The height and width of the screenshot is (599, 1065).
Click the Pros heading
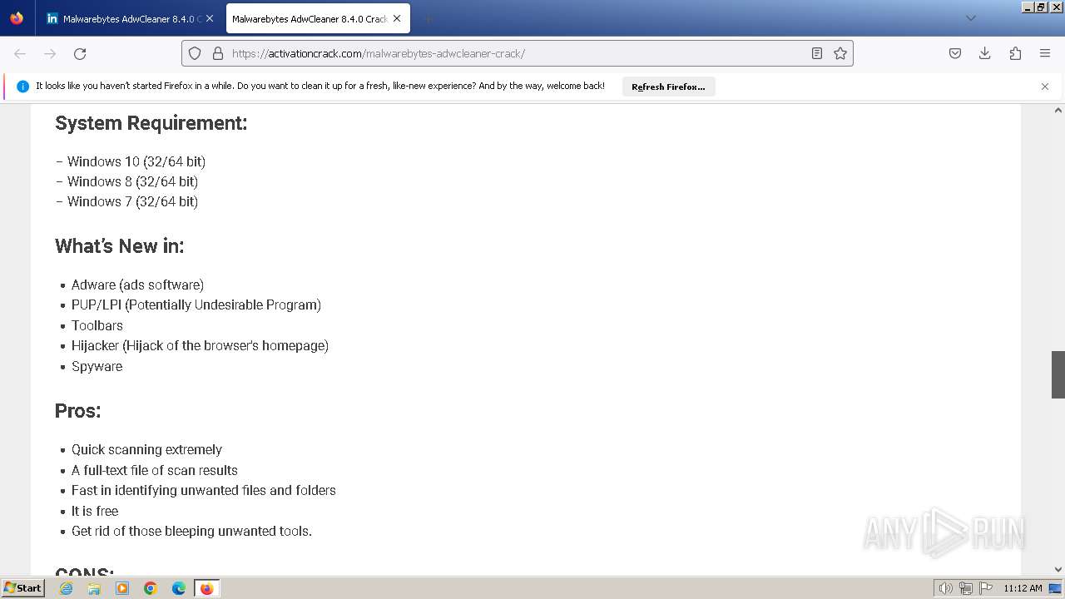click(78, 411)
